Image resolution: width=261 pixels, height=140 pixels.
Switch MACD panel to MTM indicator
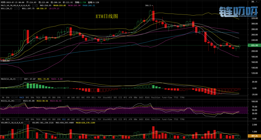pyautogui.click(x=88, y=97)
